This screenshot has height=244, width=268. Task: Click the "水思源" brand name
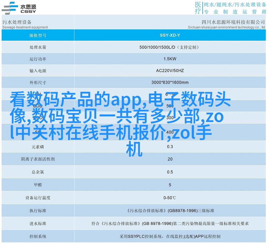tap(28, 7)
